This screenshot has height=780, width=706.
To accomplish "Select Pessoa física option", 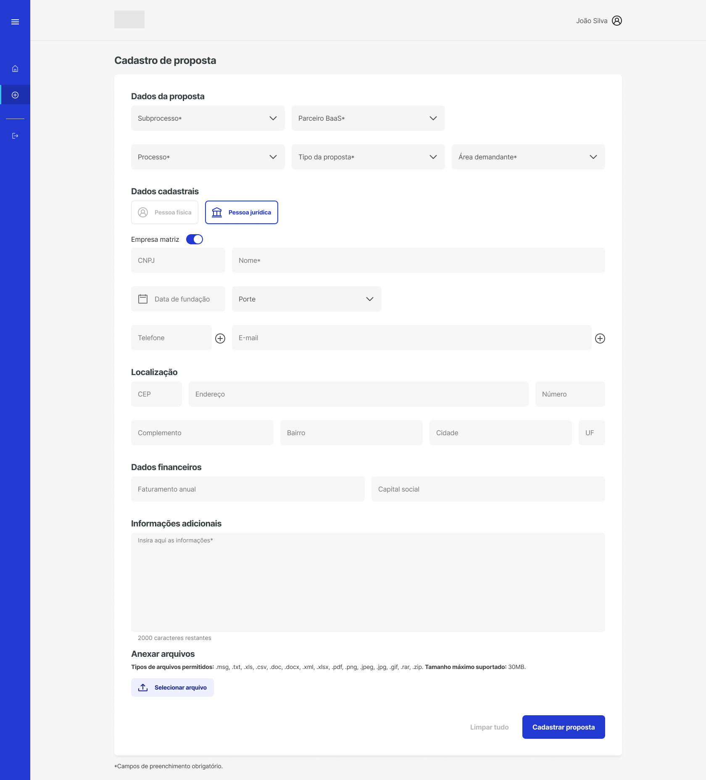I will [x=165, y=212].
